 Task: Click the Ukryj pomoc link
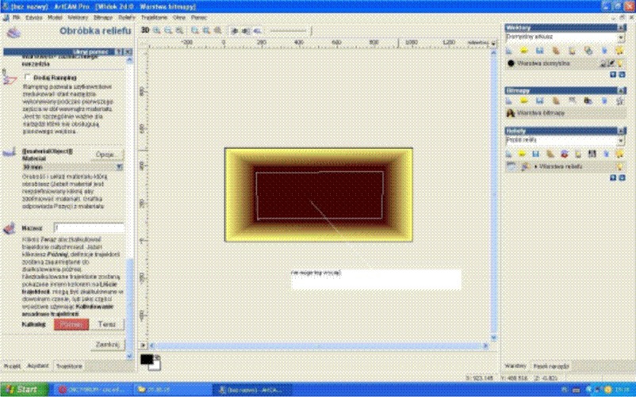click(92, 52)
